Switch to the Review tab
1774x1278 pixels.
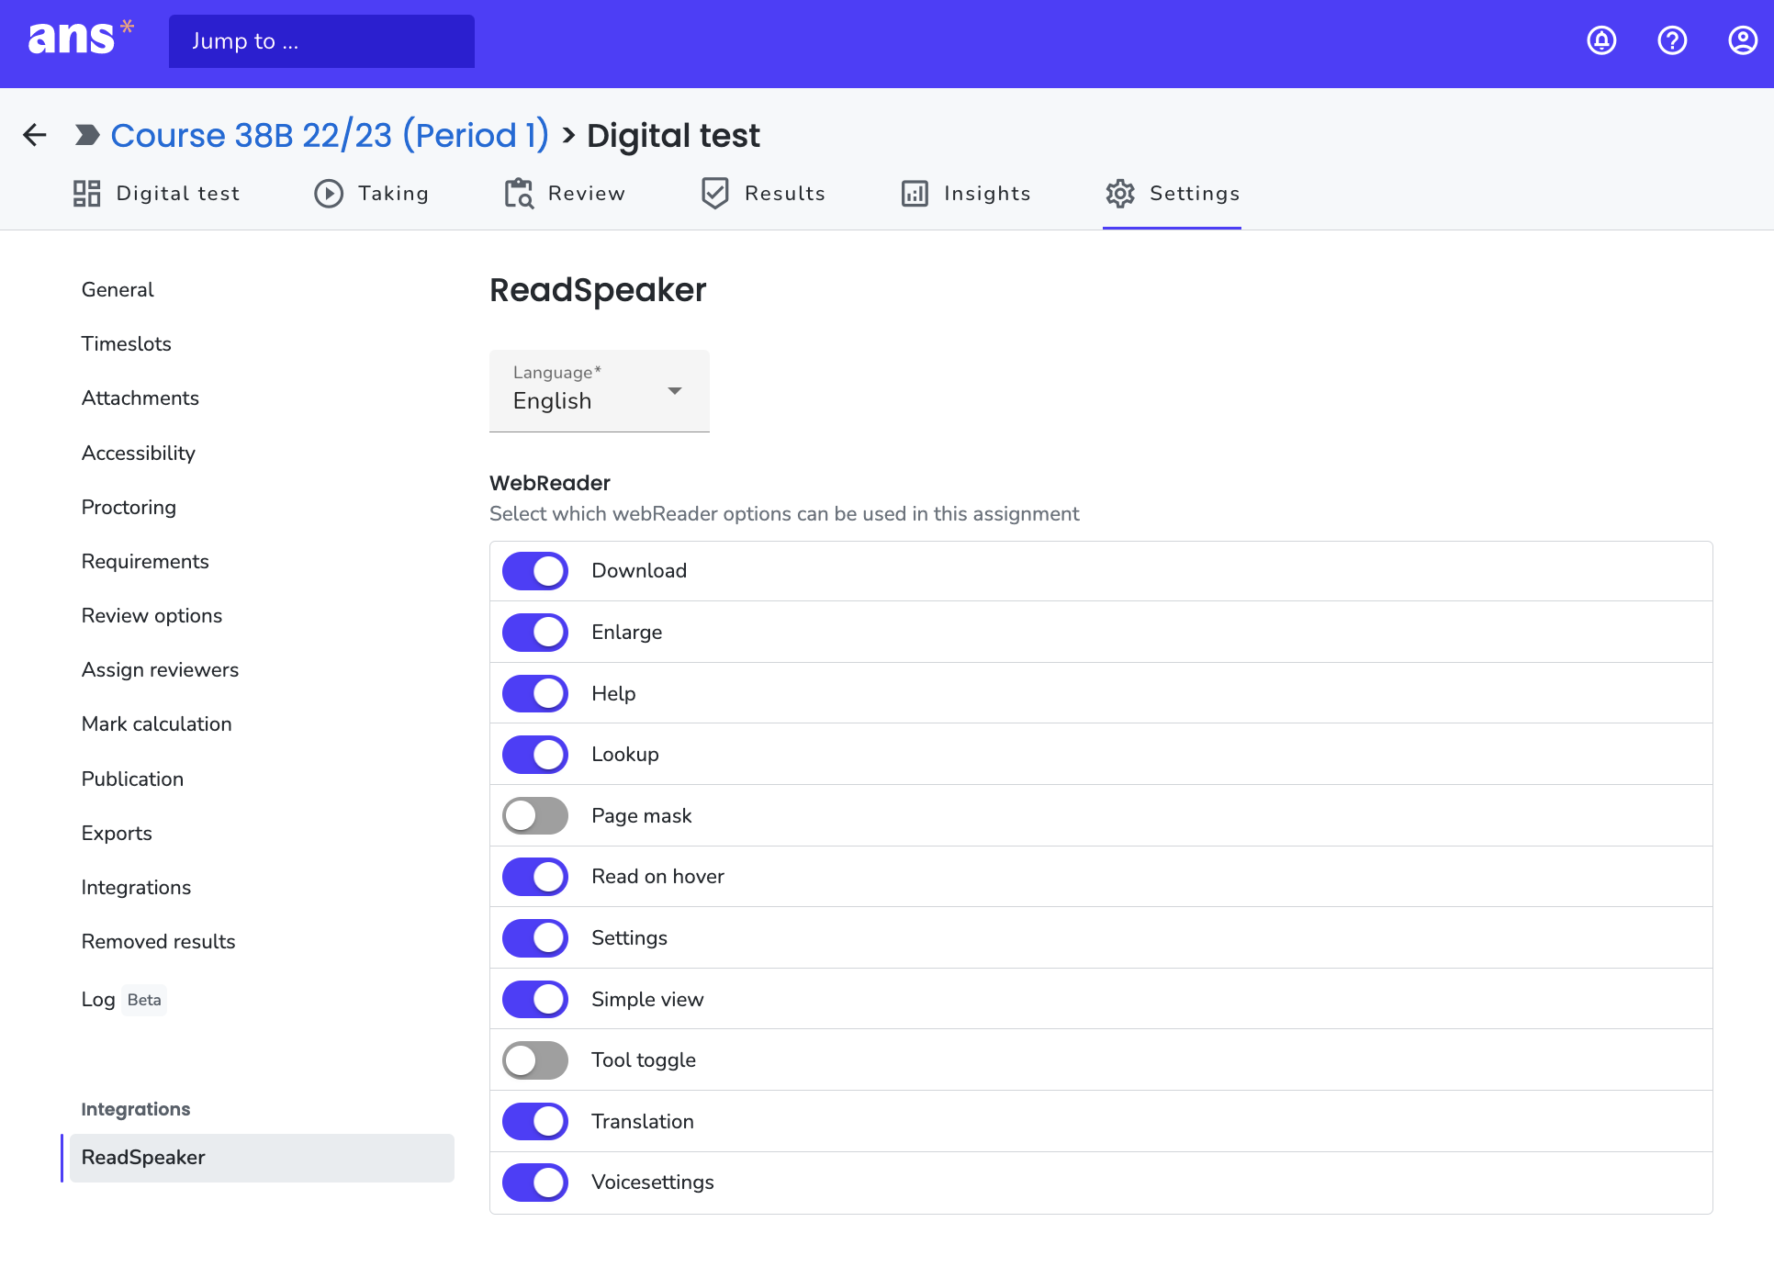[565, 194]
